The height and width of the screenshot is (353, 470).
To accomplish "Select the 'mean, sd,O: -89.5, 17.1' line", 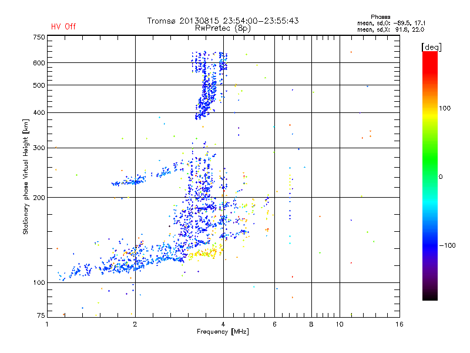I will pos(391,23).
